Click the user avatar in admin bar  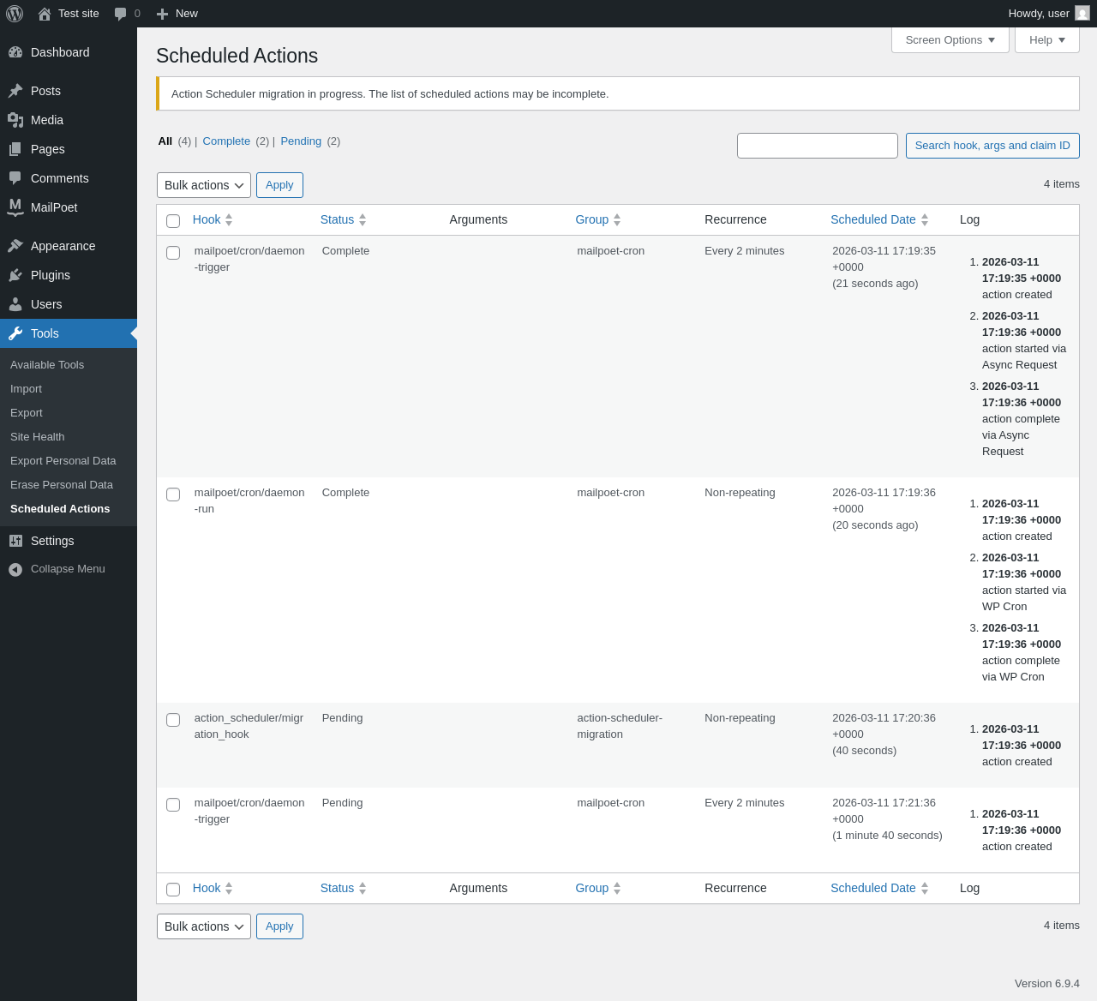1082,14
